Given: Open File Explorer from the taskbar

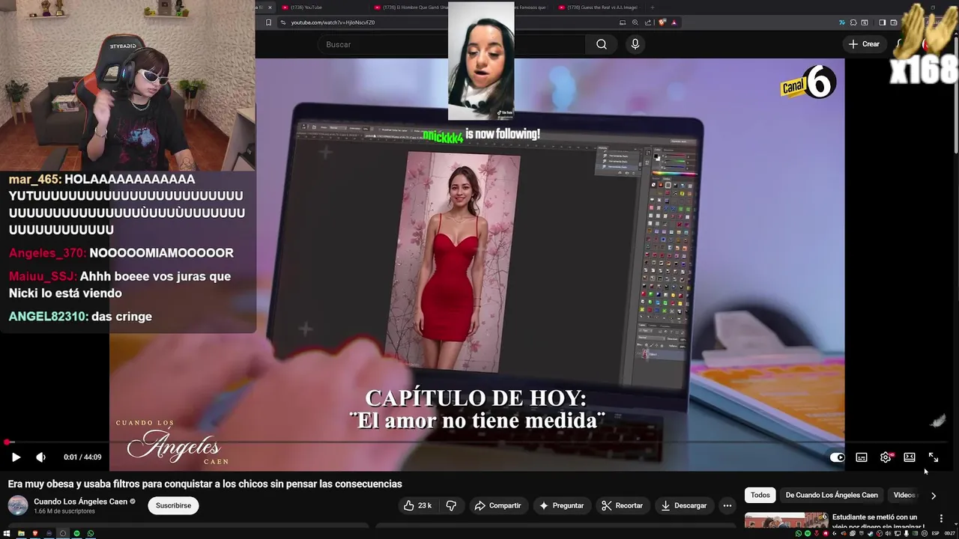Looking at the screenshot, I should click(21, 534).
